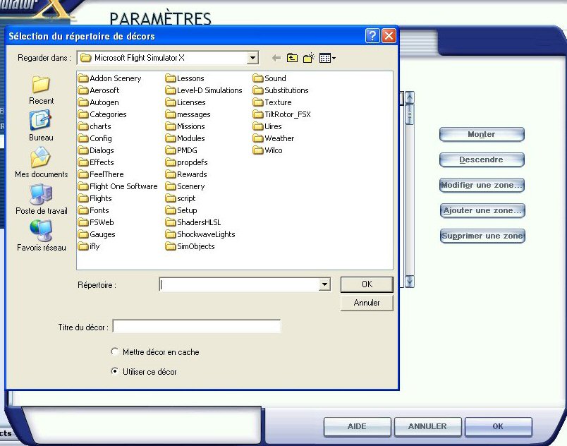Confirm with the dialog OK button
The image size is (567, 446).
click(367, 284)
